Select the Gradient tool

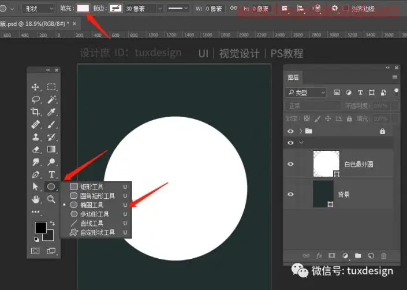(x=51, y=149)
